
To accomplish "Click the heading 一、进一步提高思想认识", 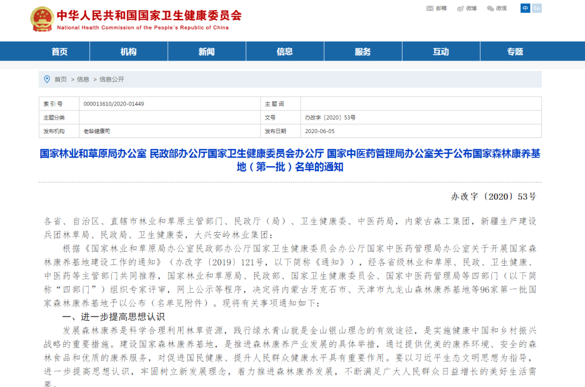I will click(x=114, y=317).
